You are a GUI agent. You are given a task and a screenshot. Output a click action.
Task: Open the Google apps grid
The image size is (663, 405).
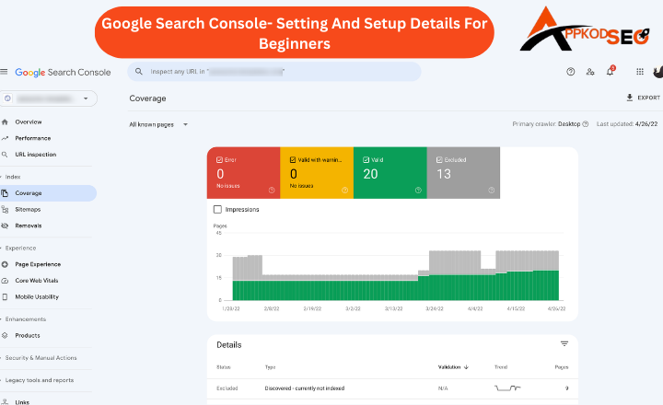640,72
